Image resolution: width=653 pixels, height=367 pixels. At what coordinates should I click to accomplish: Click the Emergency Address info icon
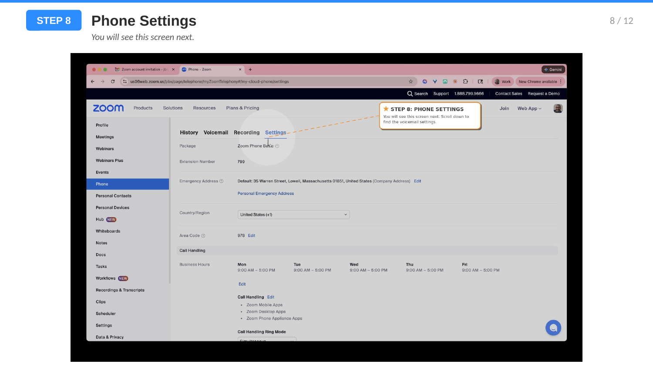222,181
